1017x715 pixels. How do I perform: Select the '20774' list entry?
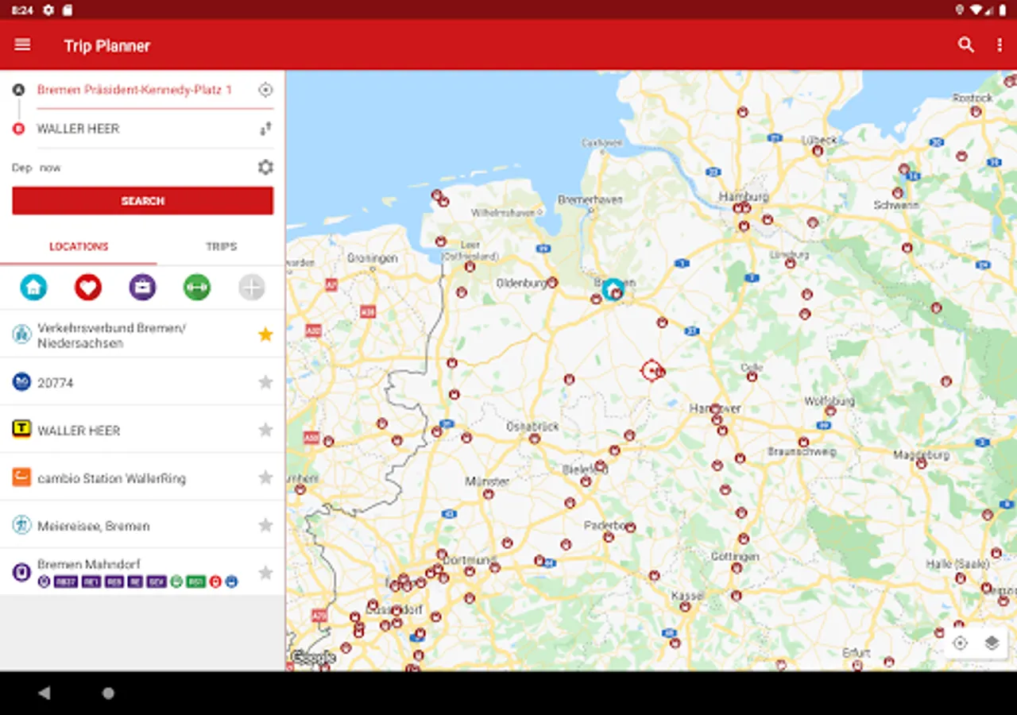(x=142, y=382)
